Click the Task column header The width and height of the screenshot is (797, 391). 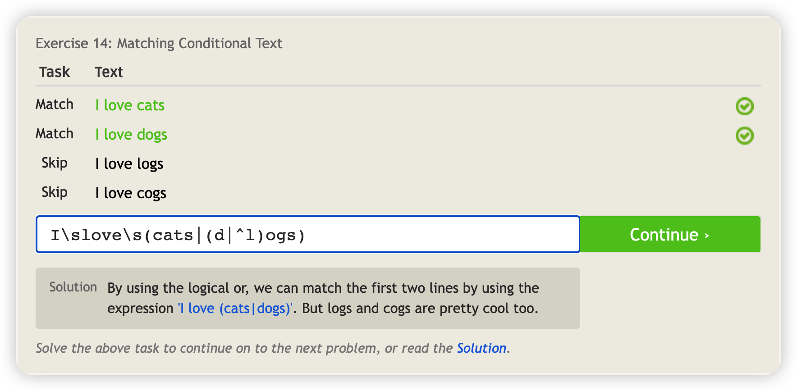point(55,72)
